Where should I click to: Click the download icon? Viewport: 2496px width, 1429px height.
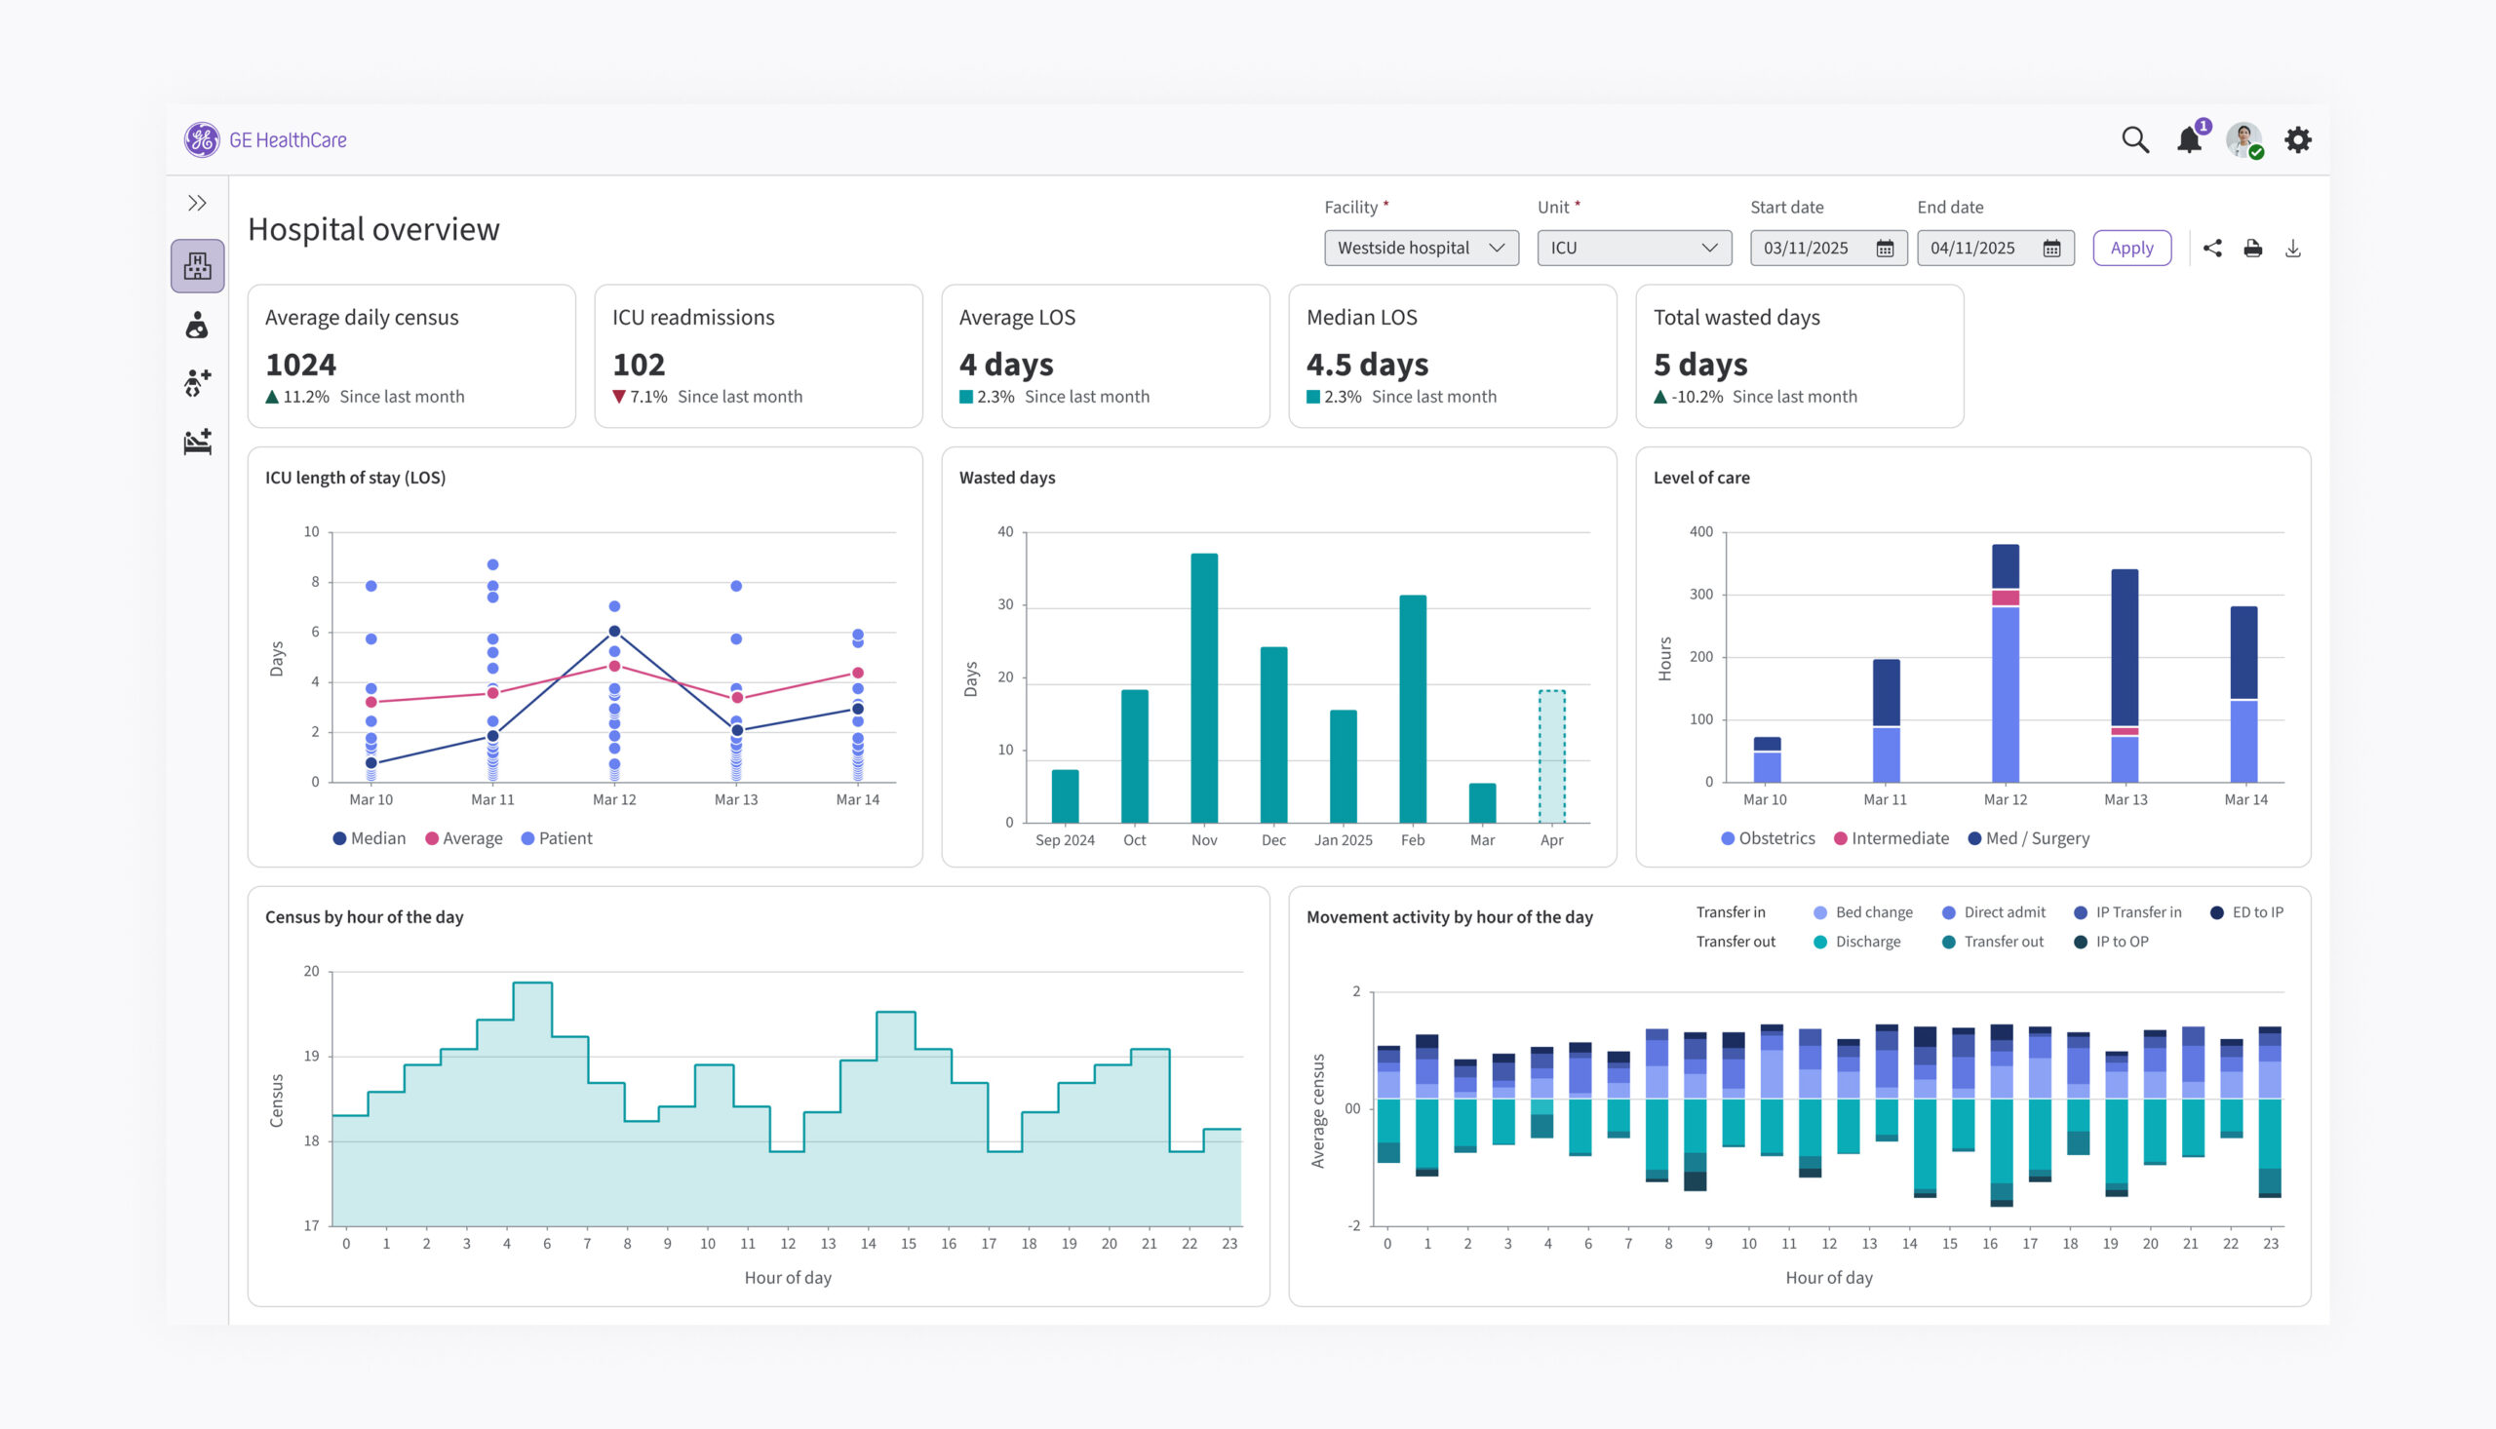coord(2293,249)
